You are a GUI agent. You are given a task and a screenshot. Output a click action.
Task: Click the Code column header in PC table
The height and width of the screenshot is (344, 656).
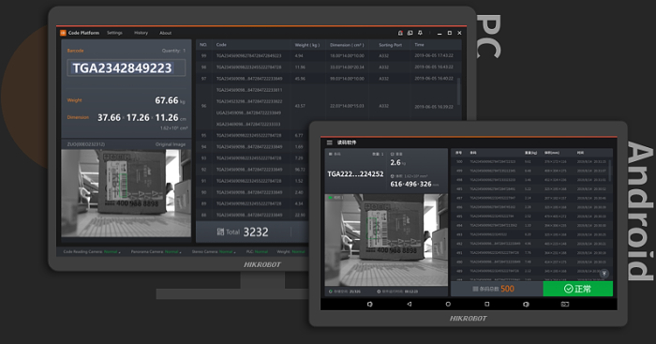pyautogui.click(x=221, y=45)
